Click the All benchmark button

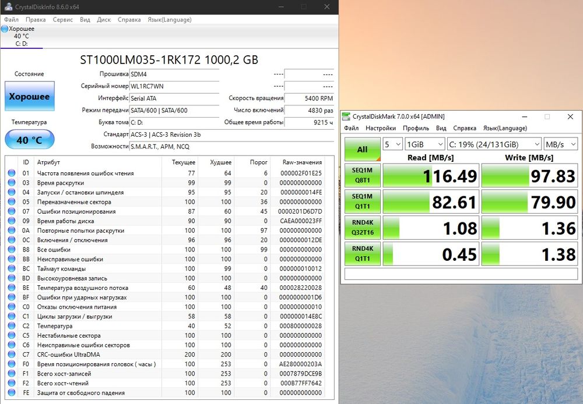click(363, 149)
